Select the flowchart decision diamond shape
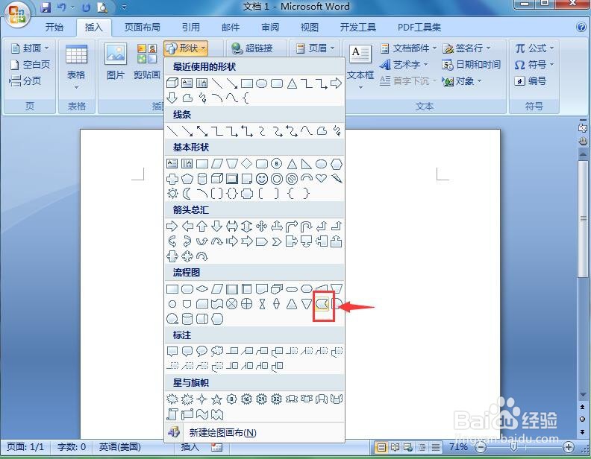 [202, 289]
